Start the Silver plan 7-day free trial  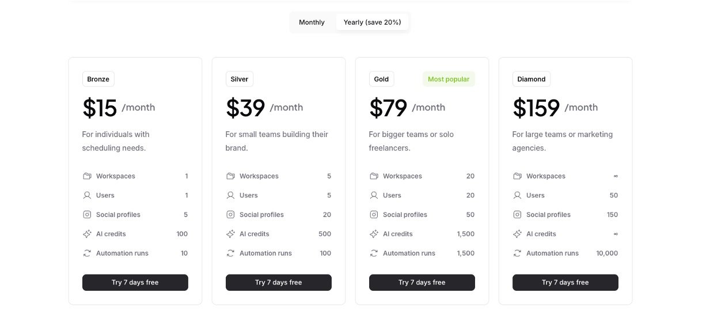(279, 283)
